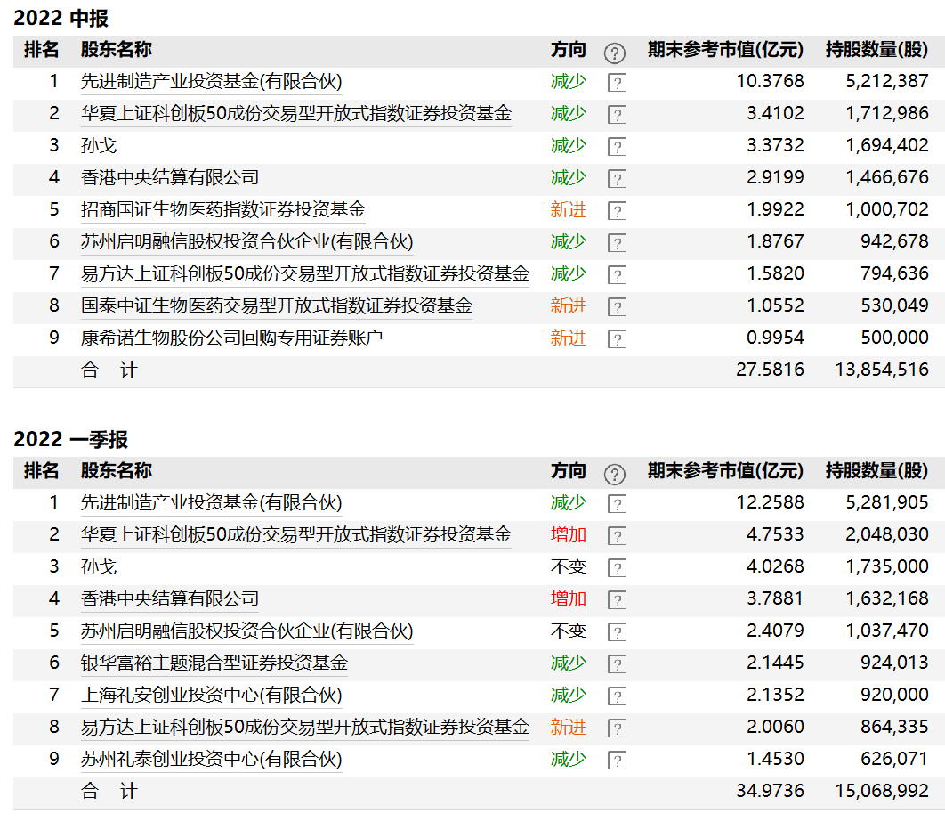Click the question icon for 招商国证生物医药指数证券投资基金

click(617, 211)
